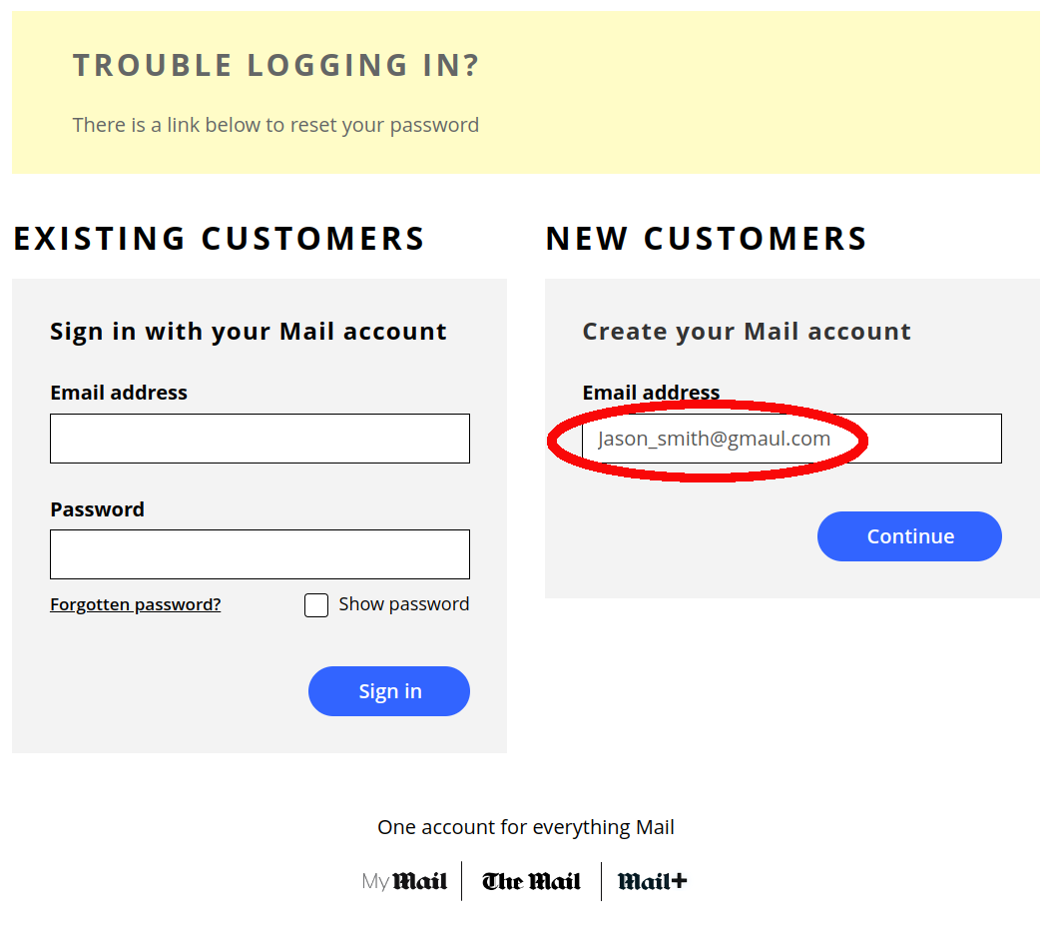This screenshot has height=937, width=1051.
Task: Click the Sign in button
Action: coord(388,690)
